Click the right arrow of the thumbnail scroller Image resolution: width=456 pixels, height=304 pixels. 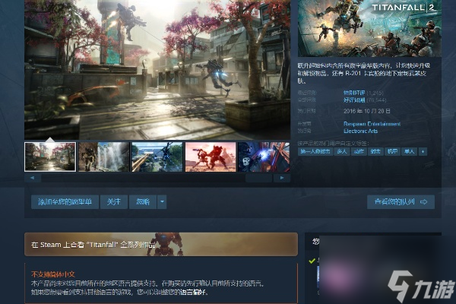click(282, 178)
